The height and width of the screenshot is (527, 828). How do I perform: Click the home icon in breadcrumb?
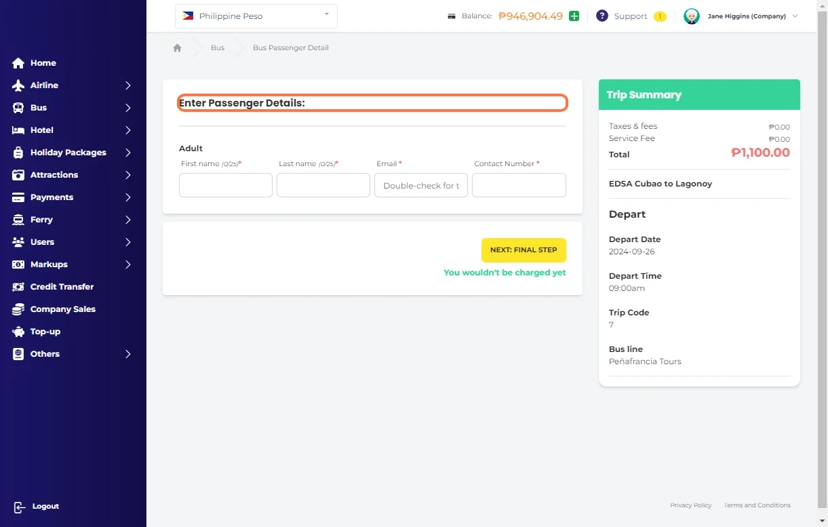point(177,48)
